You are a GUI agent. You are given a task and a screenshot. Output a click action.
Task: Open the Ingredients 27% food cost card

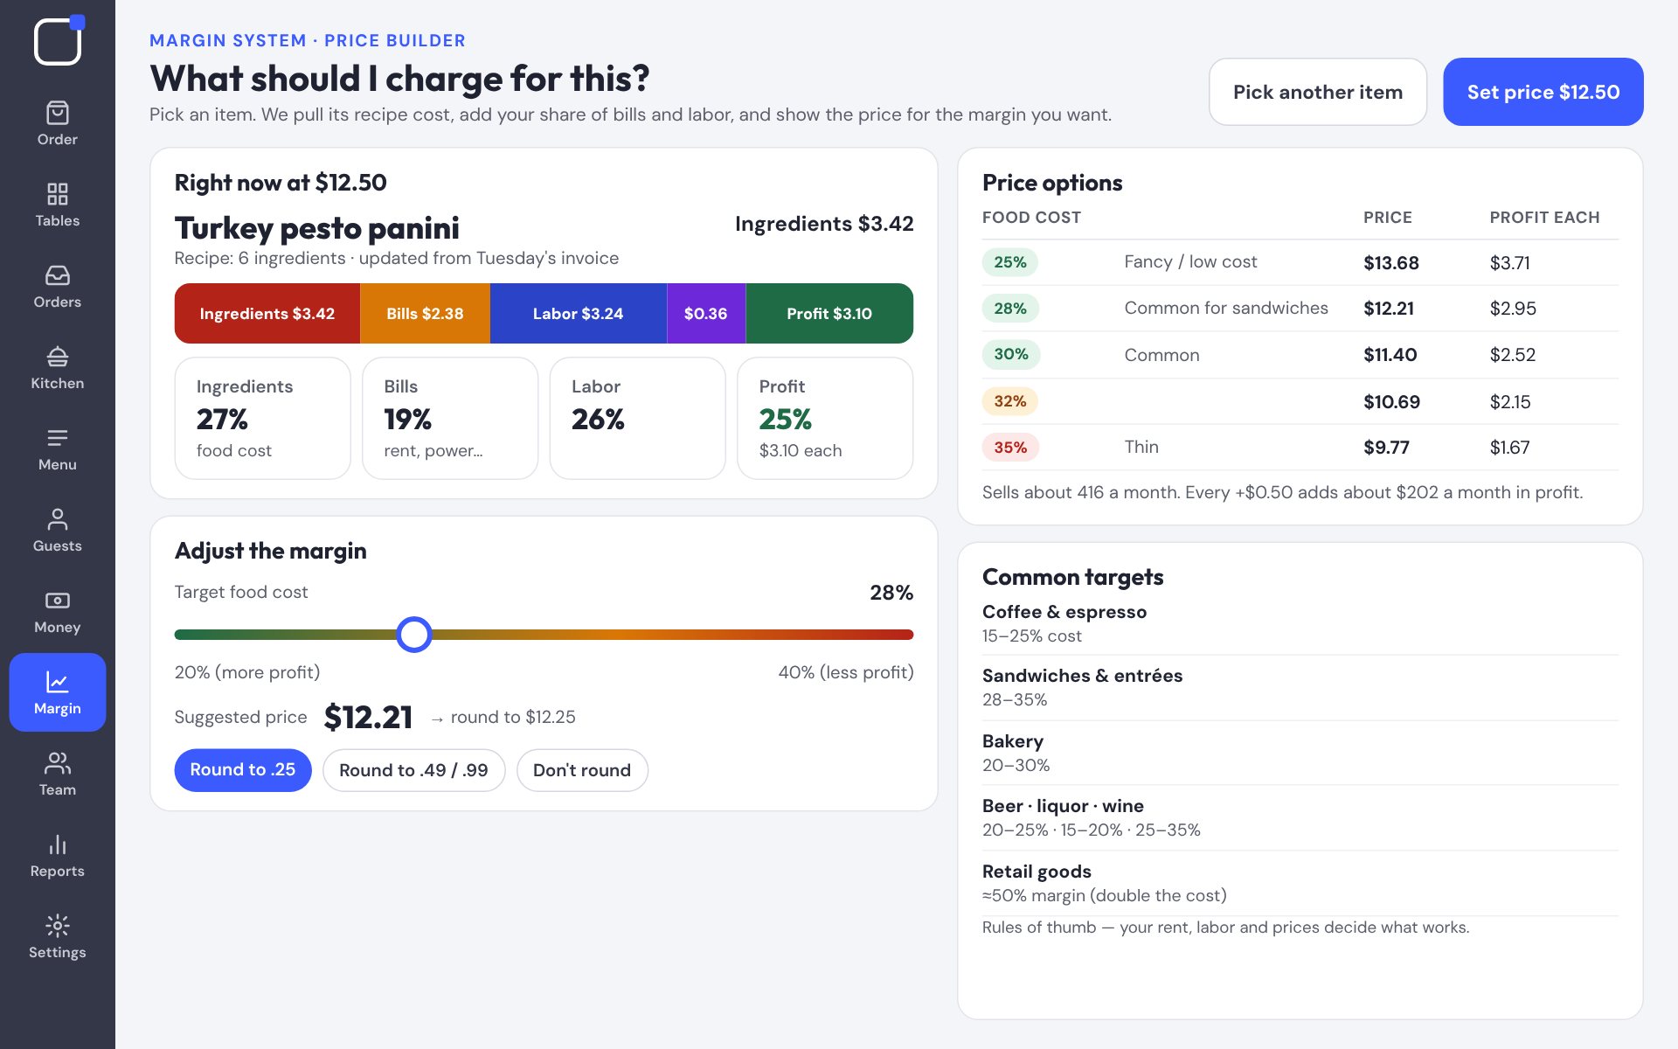click(x=262, y=418)
